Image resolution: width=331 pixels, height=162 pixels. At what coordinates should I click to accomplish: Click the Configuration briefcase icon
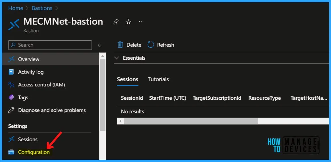(x=11, y=152)
